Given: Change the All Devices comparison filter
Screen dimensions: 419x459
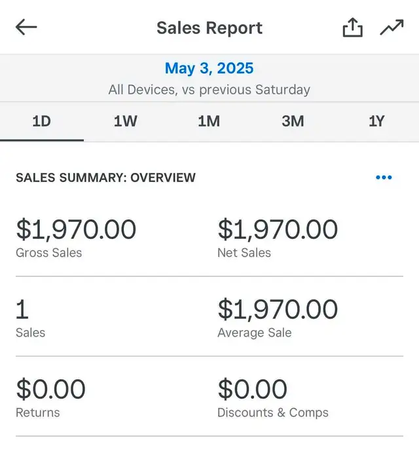Looking at the screenshot, I should point(209,90).
